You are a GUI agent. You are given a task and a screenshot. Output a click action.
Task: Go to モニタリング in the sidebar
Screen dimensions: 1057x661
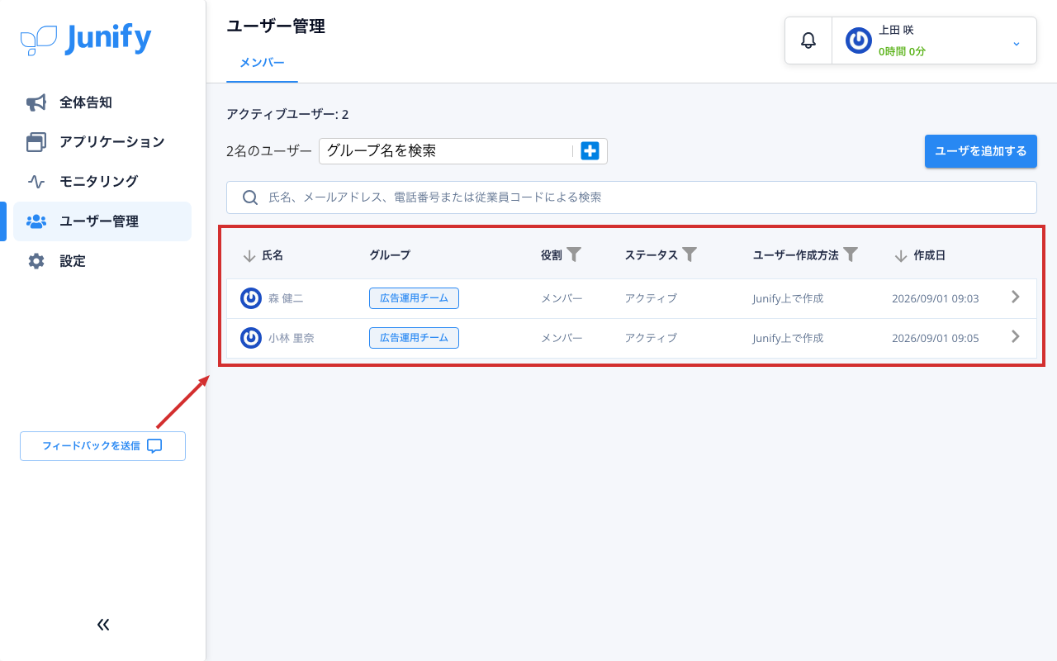(x=102, y=182)
